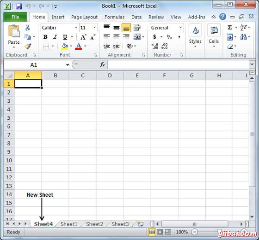Apply Percent Style format

point(169,37)
